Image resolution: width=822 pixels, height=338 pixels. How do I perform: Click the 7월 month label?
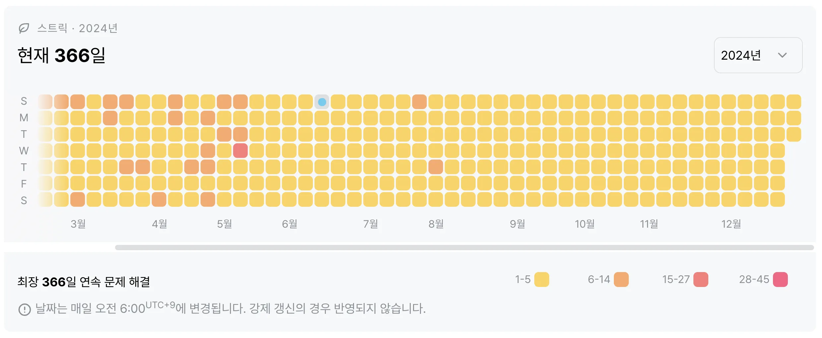[371, 224]
